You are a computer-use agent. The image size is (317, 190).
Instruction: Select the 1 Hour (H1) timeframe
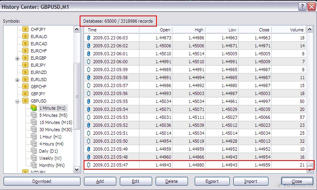[x=50, y=137]
